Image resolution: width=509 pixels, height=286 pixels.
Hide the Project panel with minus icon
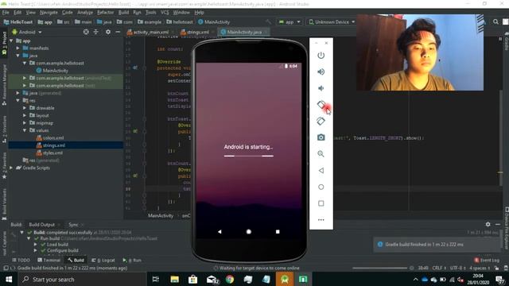coord(118,32)
